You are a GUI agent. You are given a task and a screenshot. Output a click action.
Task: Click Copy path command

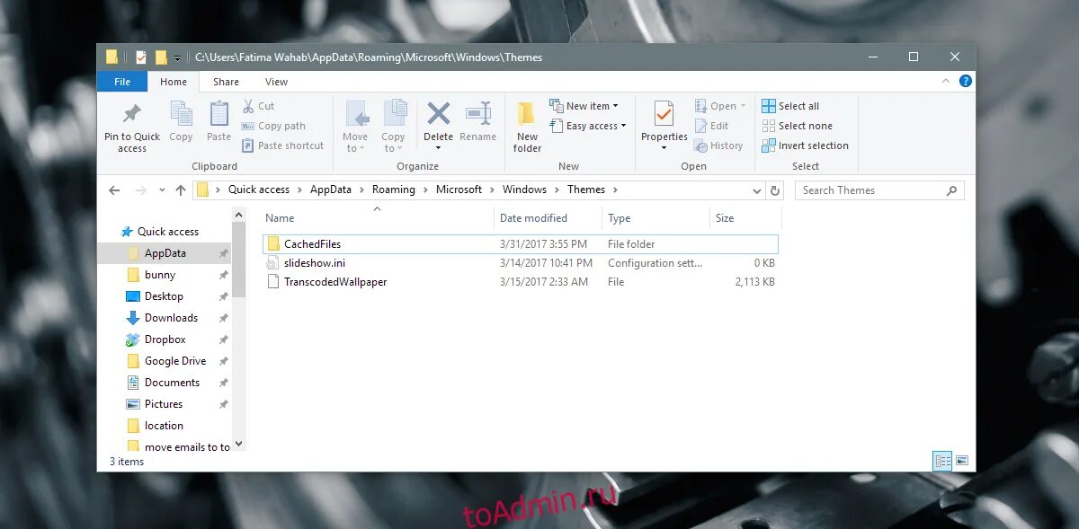coord(273,126)
